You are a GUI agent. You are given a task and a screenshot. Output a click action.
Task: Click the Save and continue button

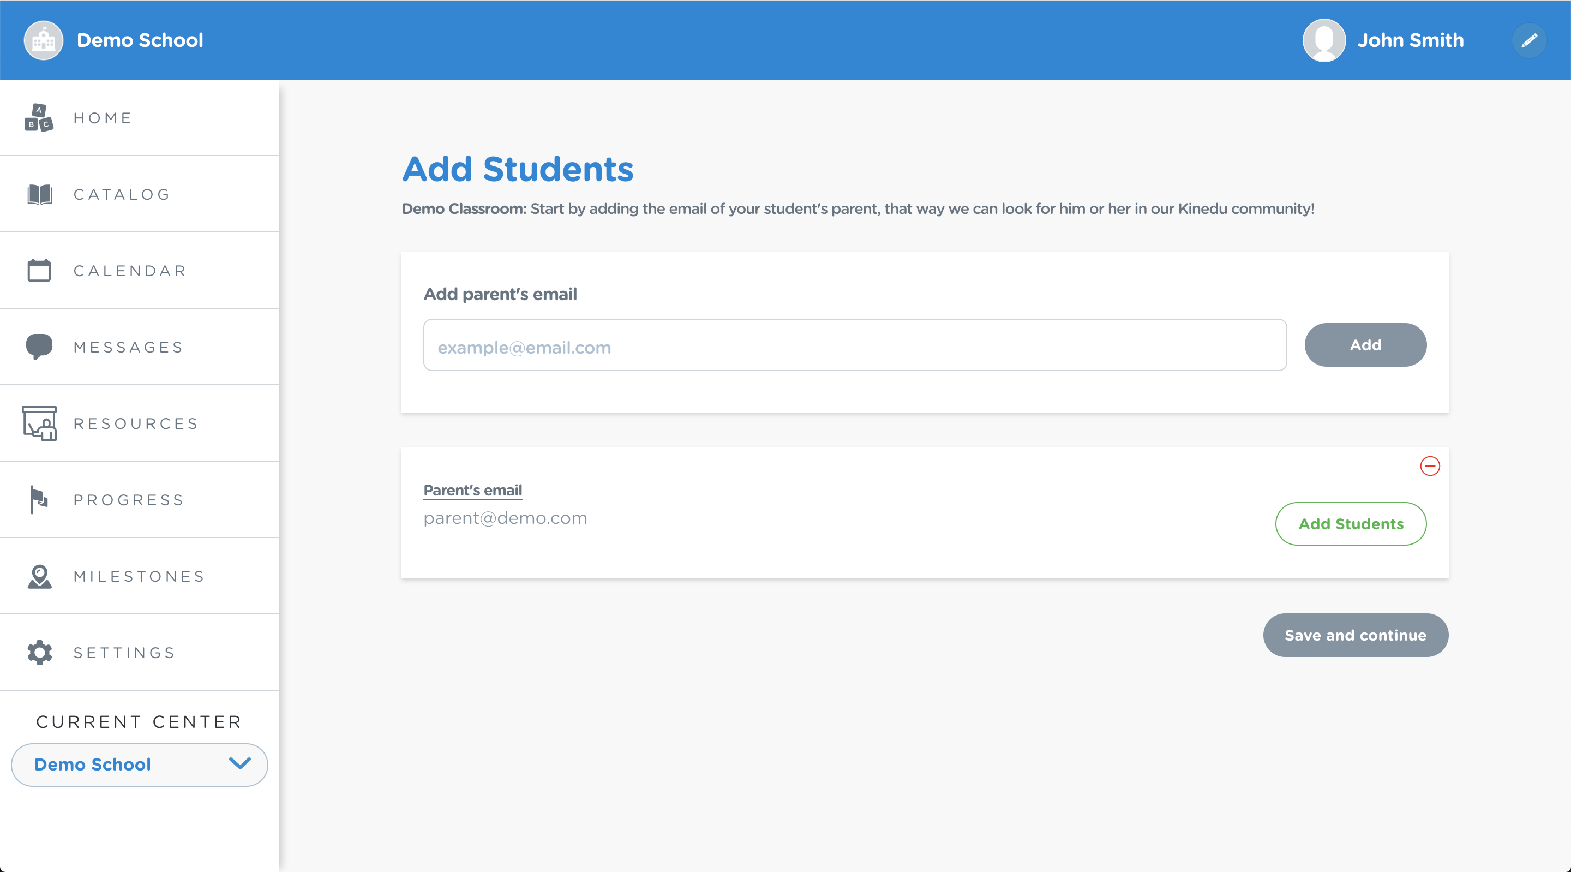(1355, 635)
